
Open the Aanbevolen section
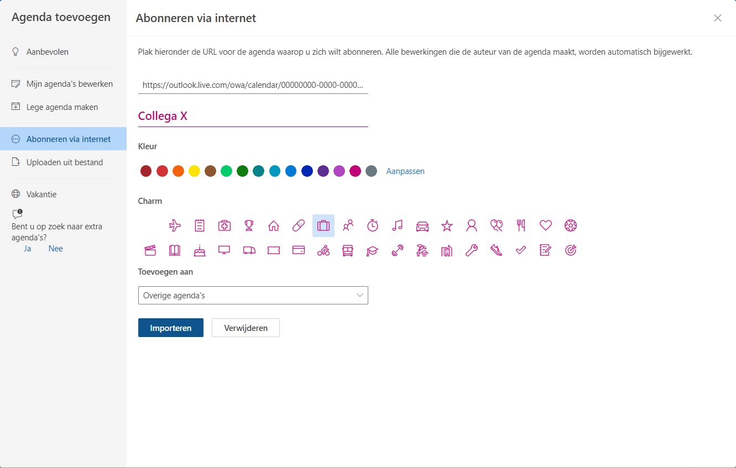coord(48,52)
